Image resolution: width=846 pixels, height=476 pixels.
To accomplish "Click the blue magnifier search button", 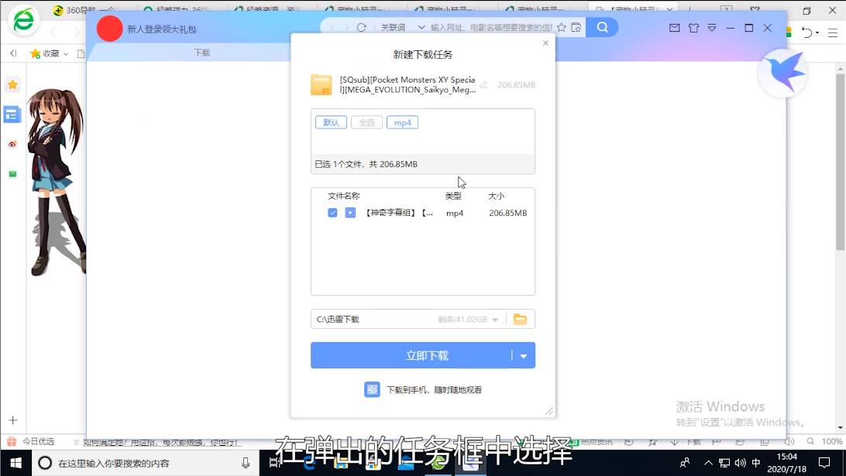I will (602, 28).
